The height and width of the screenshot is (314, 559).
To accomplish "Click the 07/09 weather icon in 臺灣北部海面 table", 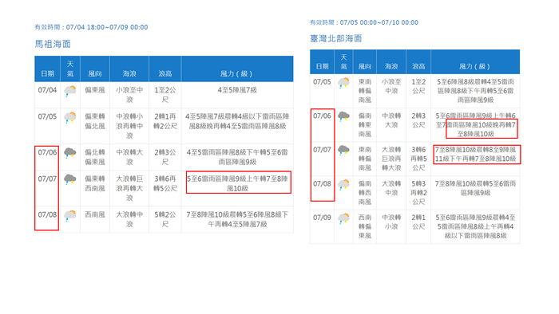I will click(343, 218).
